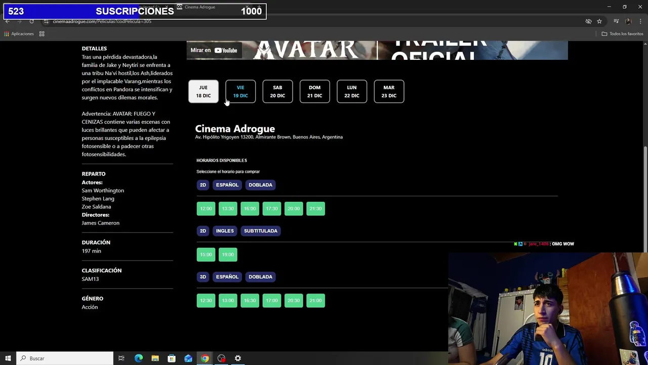Open Chrome's three-dot menu
Viewport: 648px width, 365px height.
pyautogui.click(x=640, y=21)
